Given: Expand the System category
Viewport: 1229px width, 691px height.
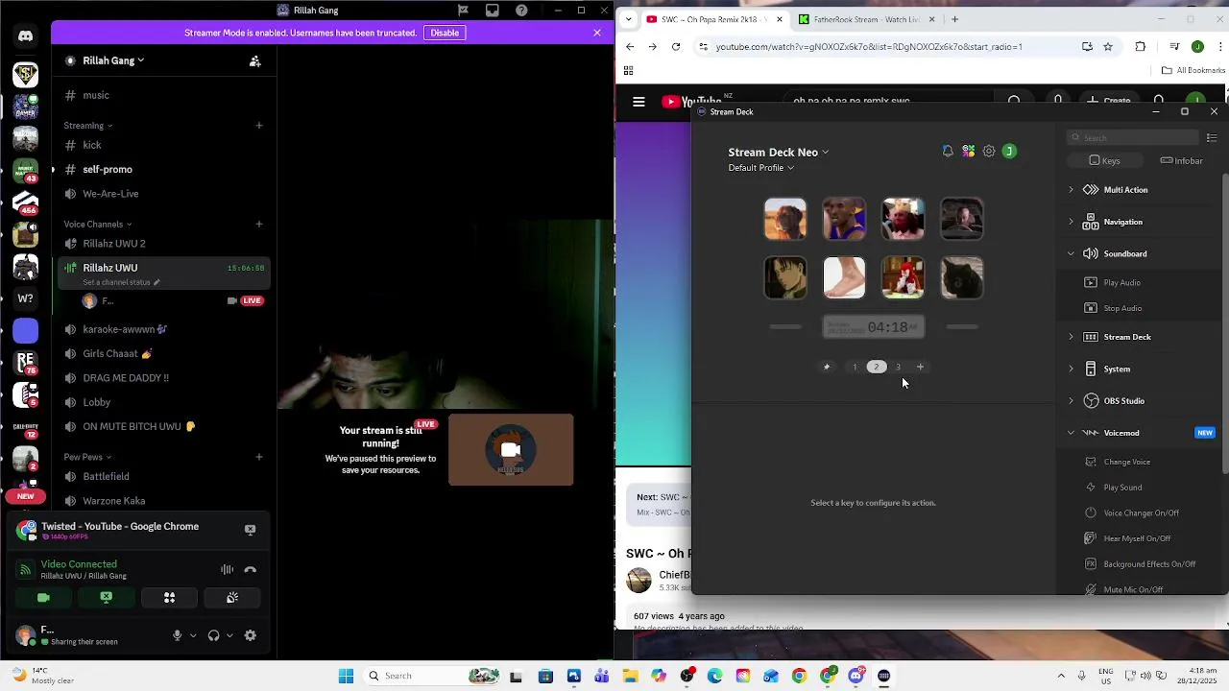Looking at the screenshot, I should point(1071,369).
